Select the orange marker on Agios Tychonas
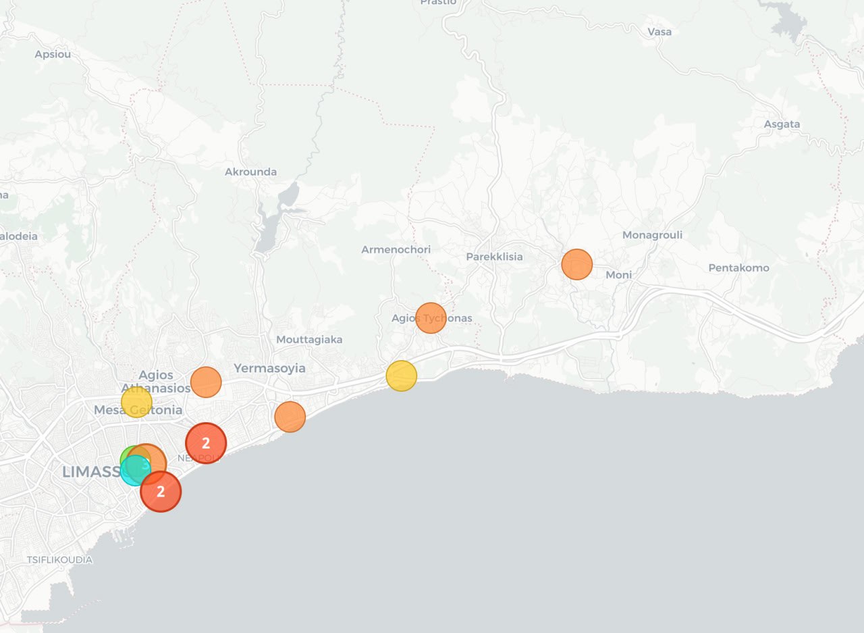Image resolution: width=864 pixels, height=633 pixels. pyautogui.click(x=431, y=318)
